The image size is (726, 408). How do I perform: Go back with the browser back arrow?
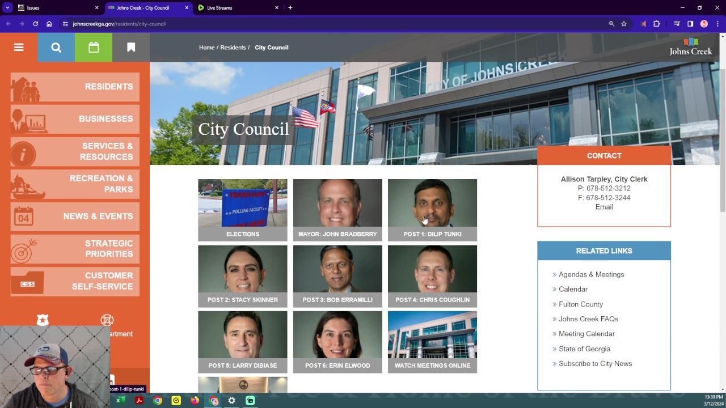point(8,24)
